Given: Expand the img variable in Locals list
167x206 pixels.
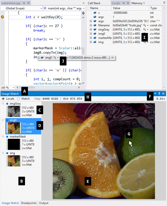Looking at the screenshot, I should 91,42.
